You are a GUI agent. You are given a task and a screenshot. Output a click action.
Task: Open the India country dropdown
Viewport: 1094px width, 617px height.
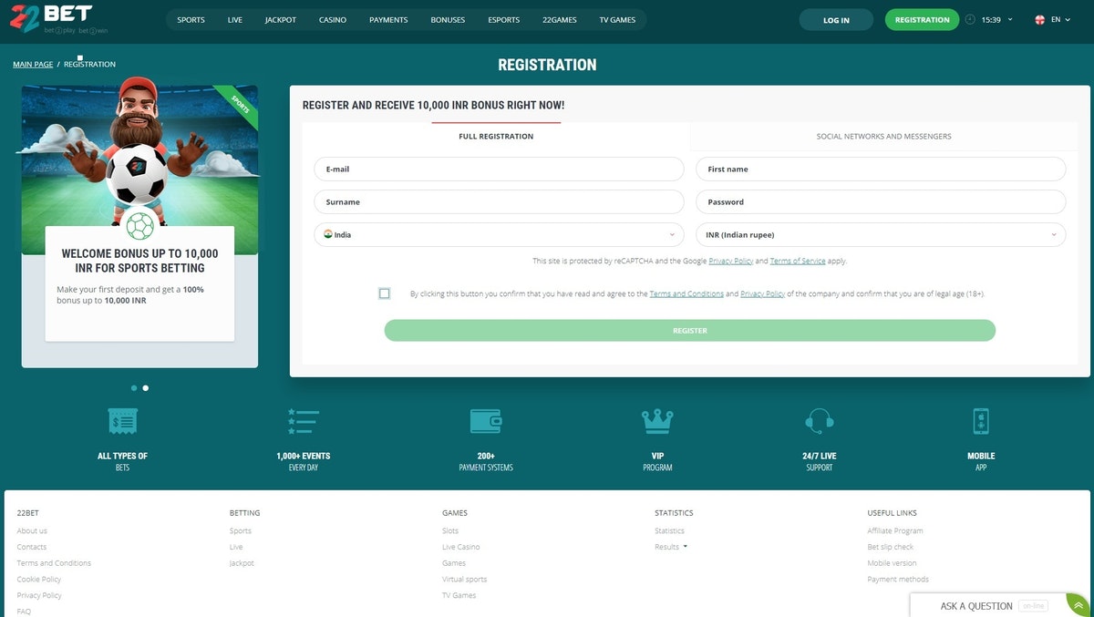pos(499,234)
